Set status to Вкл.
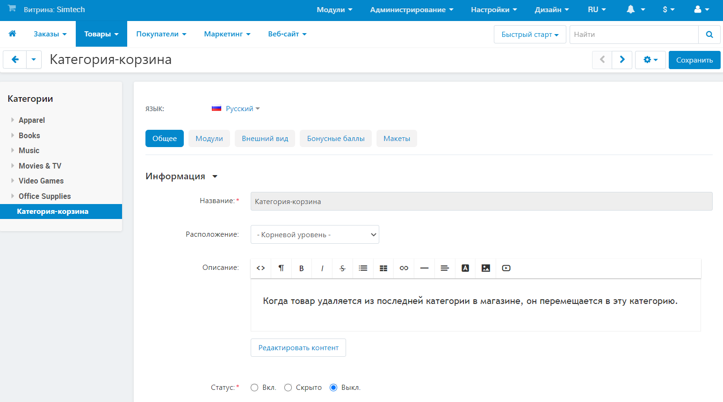723x402 pixels. 254,388
